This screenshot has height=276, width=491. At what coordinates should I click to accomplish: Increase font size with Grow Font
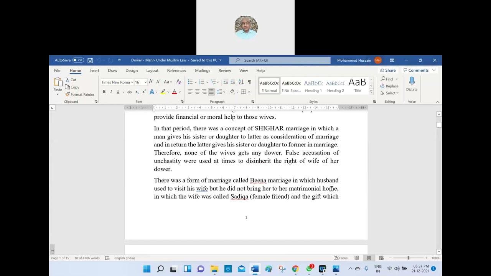coord(151,82)
